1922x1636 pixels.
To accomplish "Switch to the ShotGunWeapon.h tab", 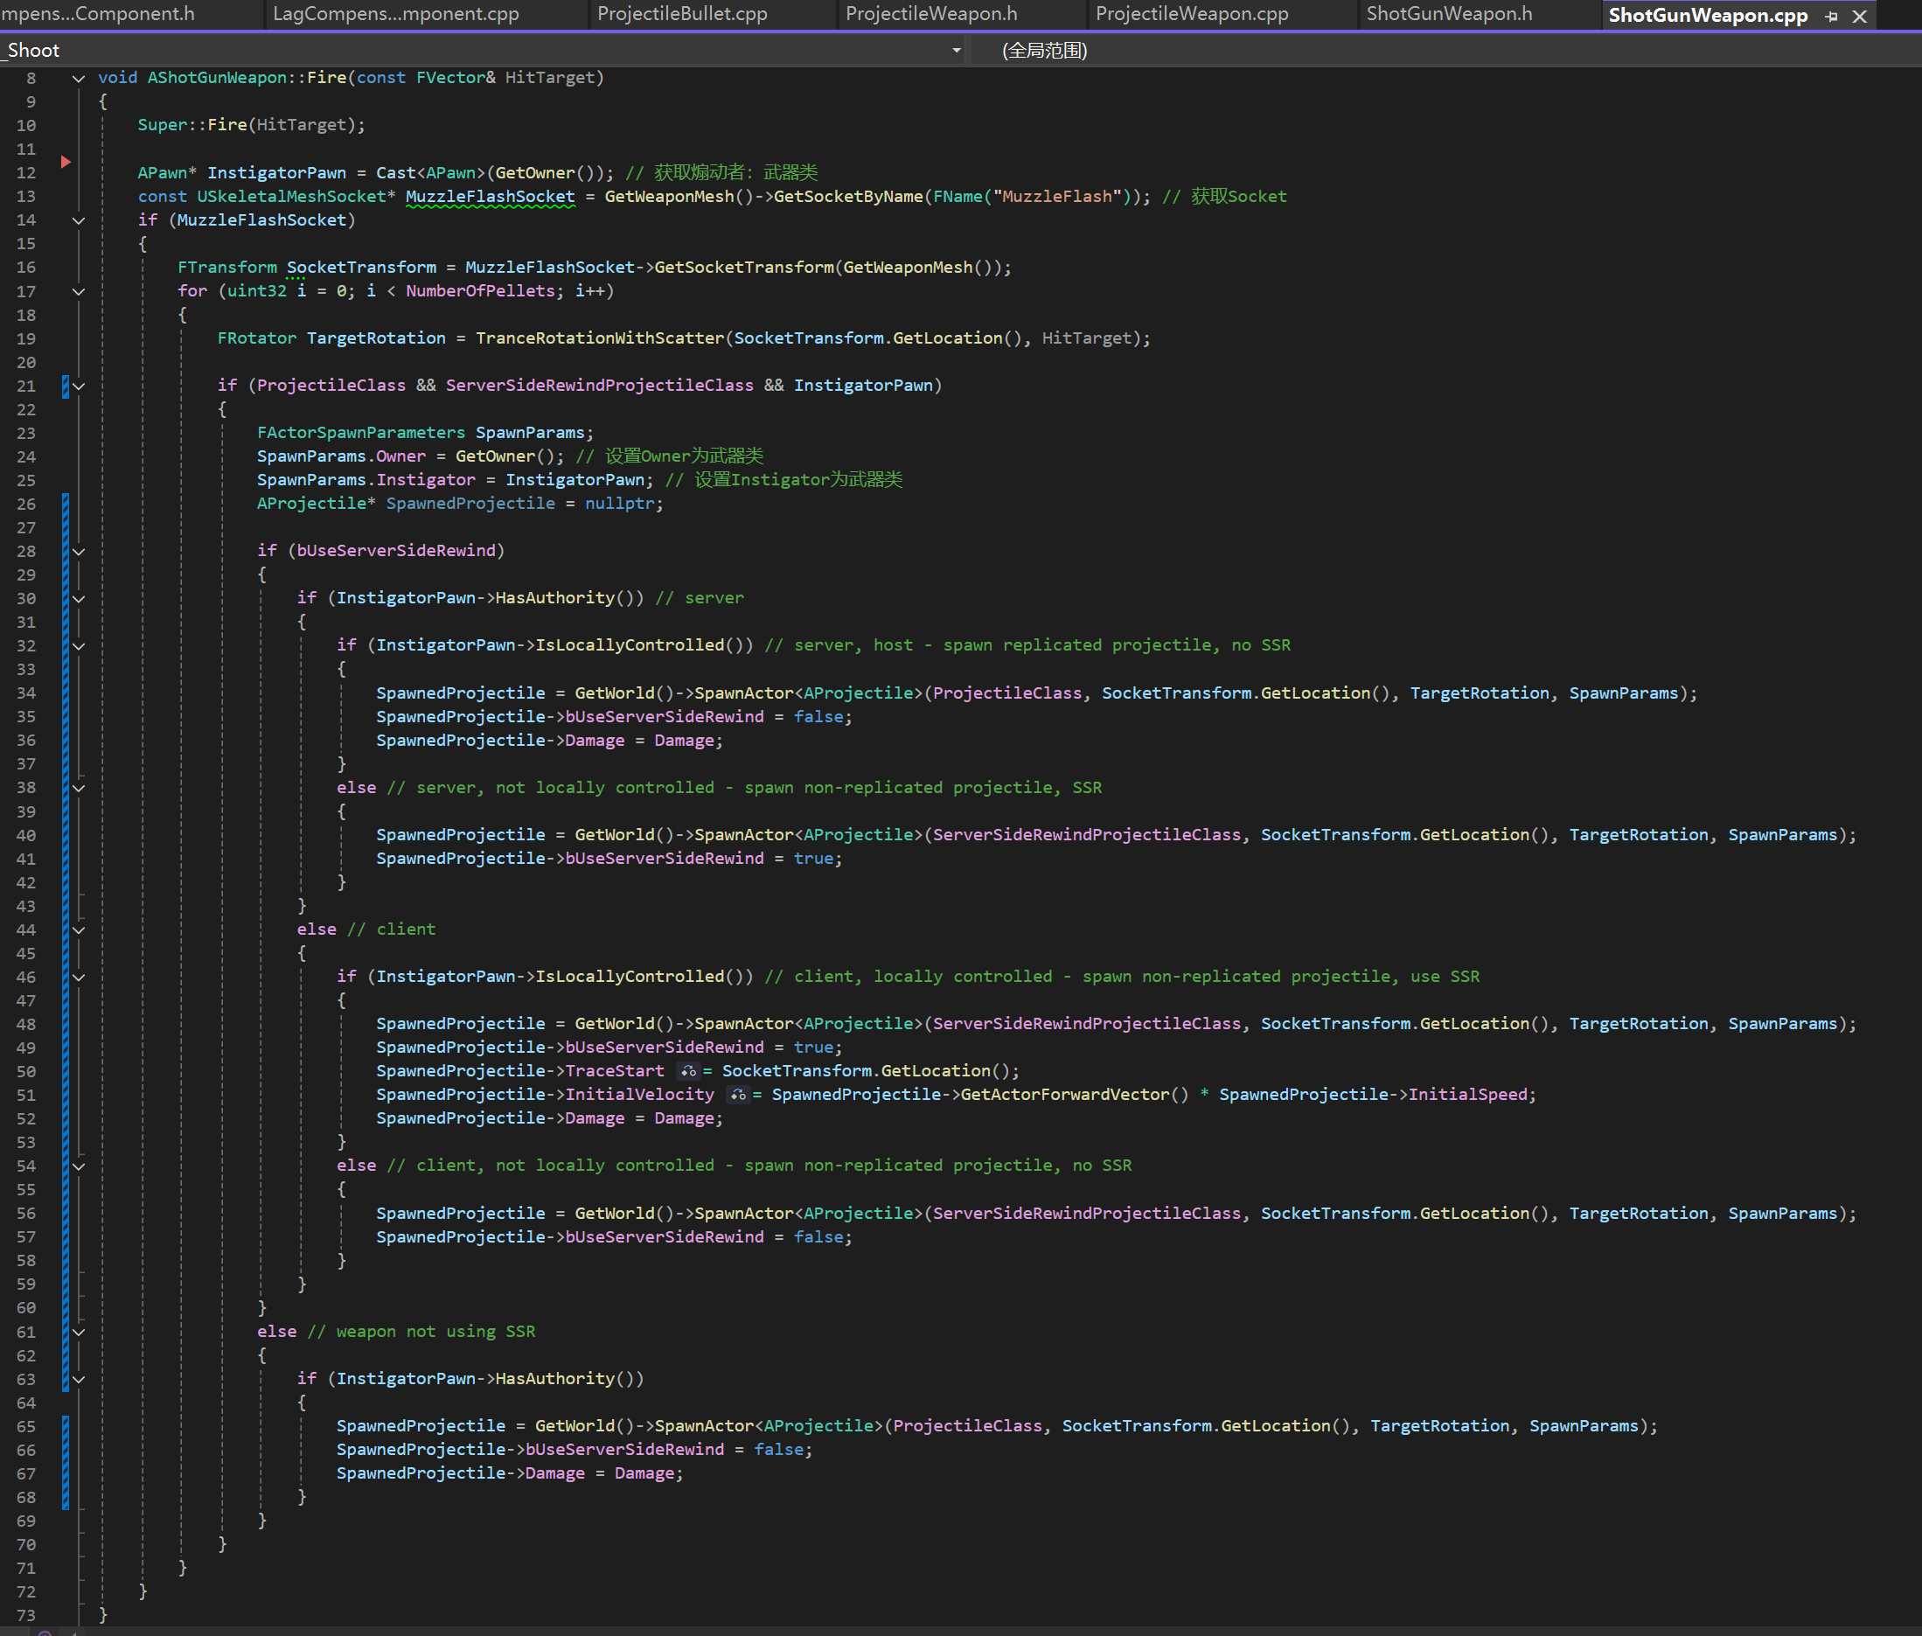I will coord(1449,14).
